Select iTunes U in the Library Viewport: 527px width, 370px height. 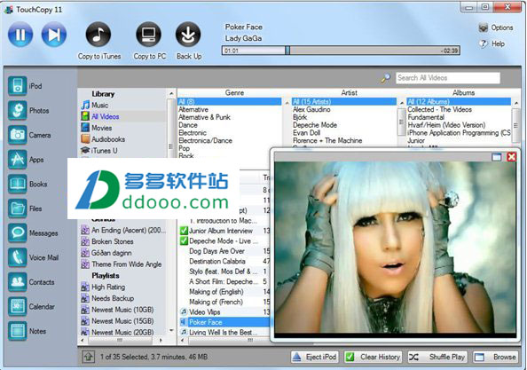(105, 151)
